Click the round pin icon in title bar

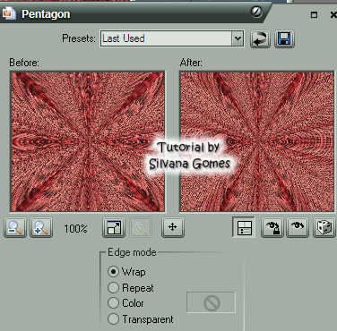click(x=256, y=12)
